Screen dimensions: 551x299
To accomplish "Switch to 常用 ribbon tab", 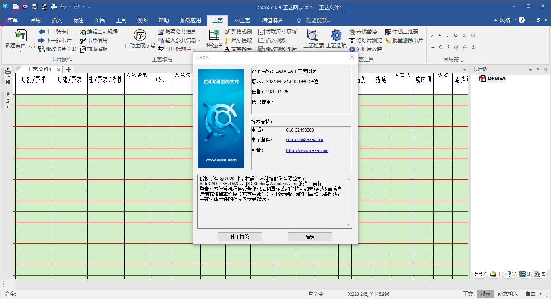I will pyautogui.click(x=36, y=20).
